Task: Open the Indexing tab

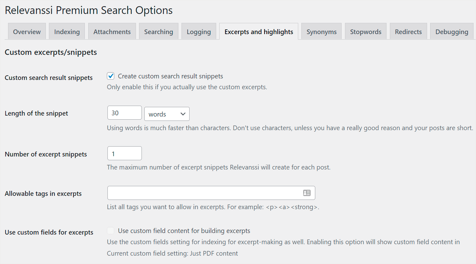Action: (x=67, y=32)
